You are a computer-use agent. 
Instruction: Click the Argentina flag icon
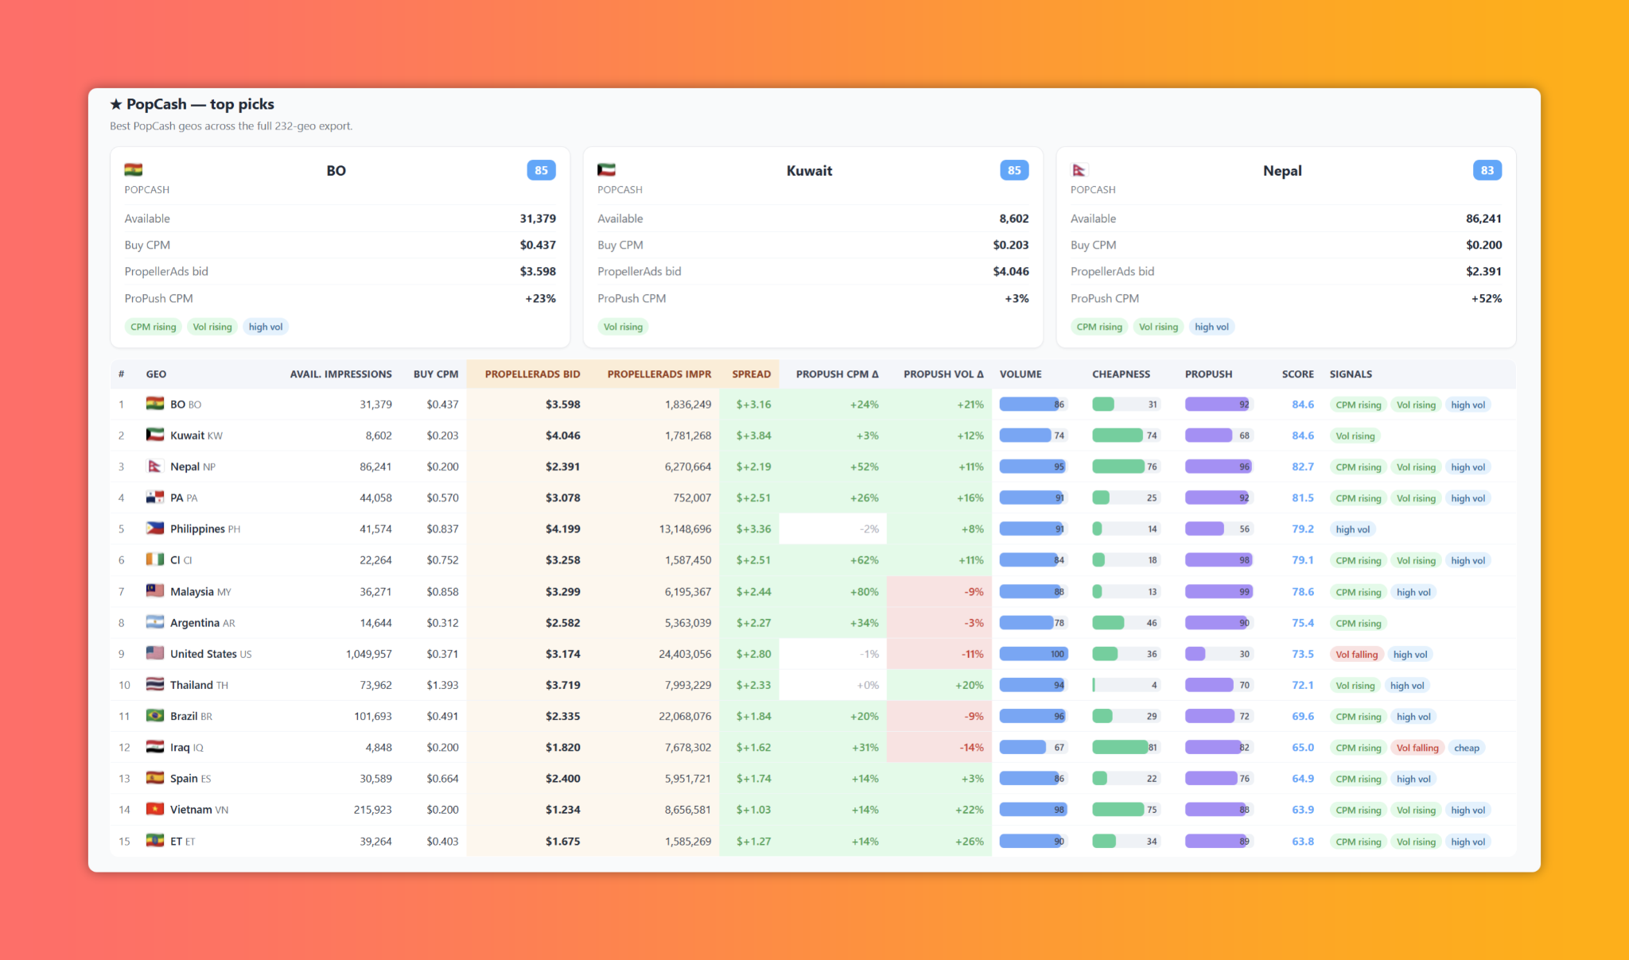tap(155, 622)
